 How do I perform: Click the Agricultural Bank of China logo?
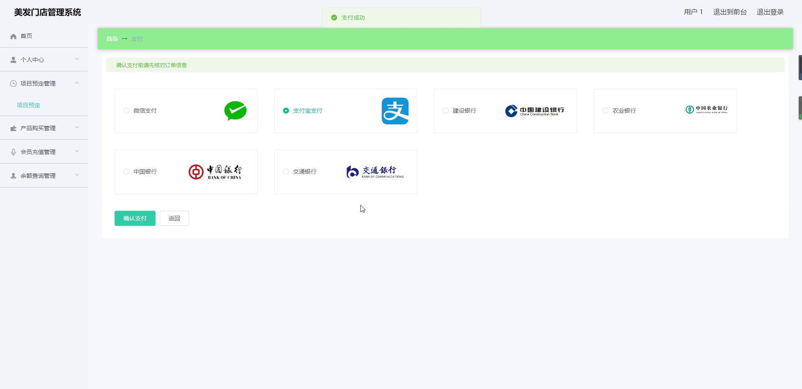coord(706,109)
